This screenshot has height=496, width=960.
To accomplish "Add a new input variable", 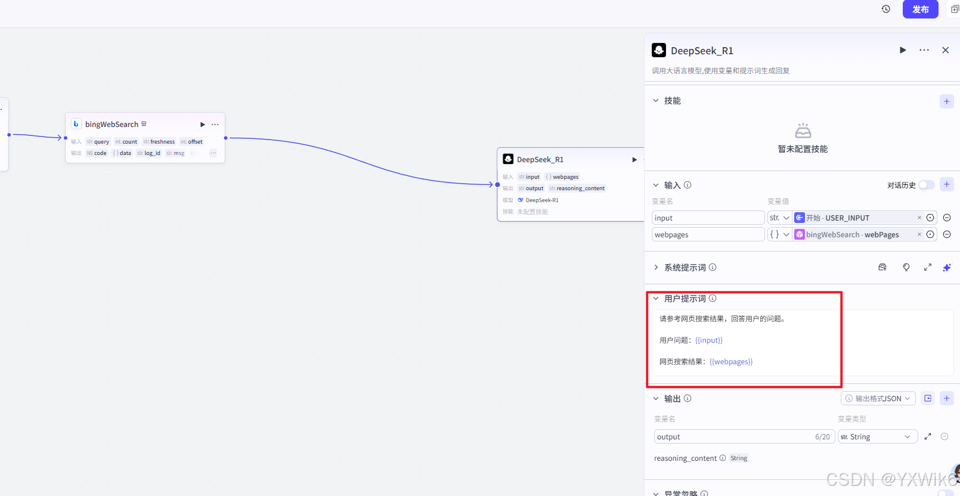I will [x=947, y=184].
